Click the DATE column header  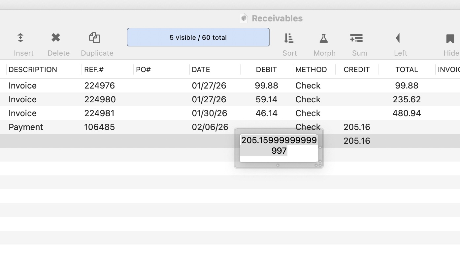click(201, 70)
